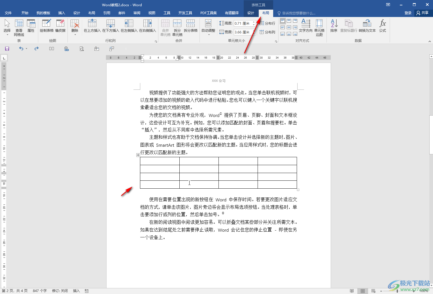Activate the Draw Table (绘制表格) tool

click(46, 26)
